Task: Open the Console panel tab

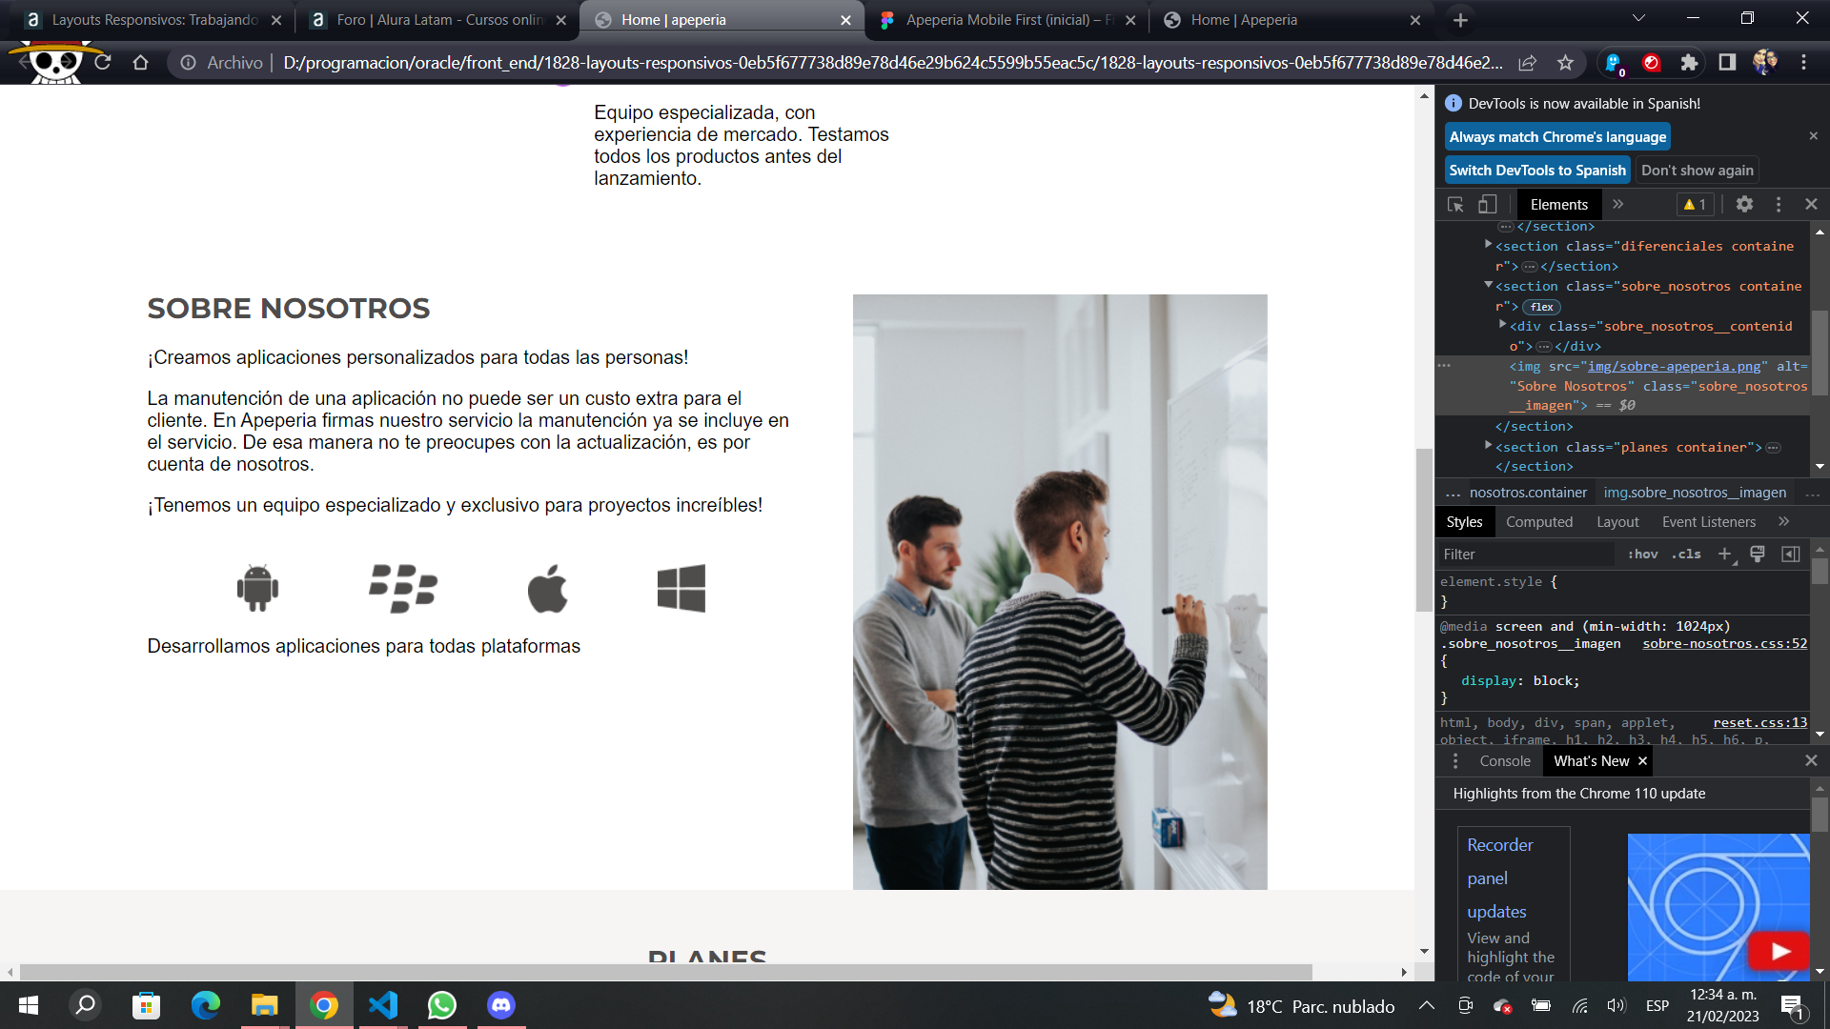Action: [x=1506, y=760]
